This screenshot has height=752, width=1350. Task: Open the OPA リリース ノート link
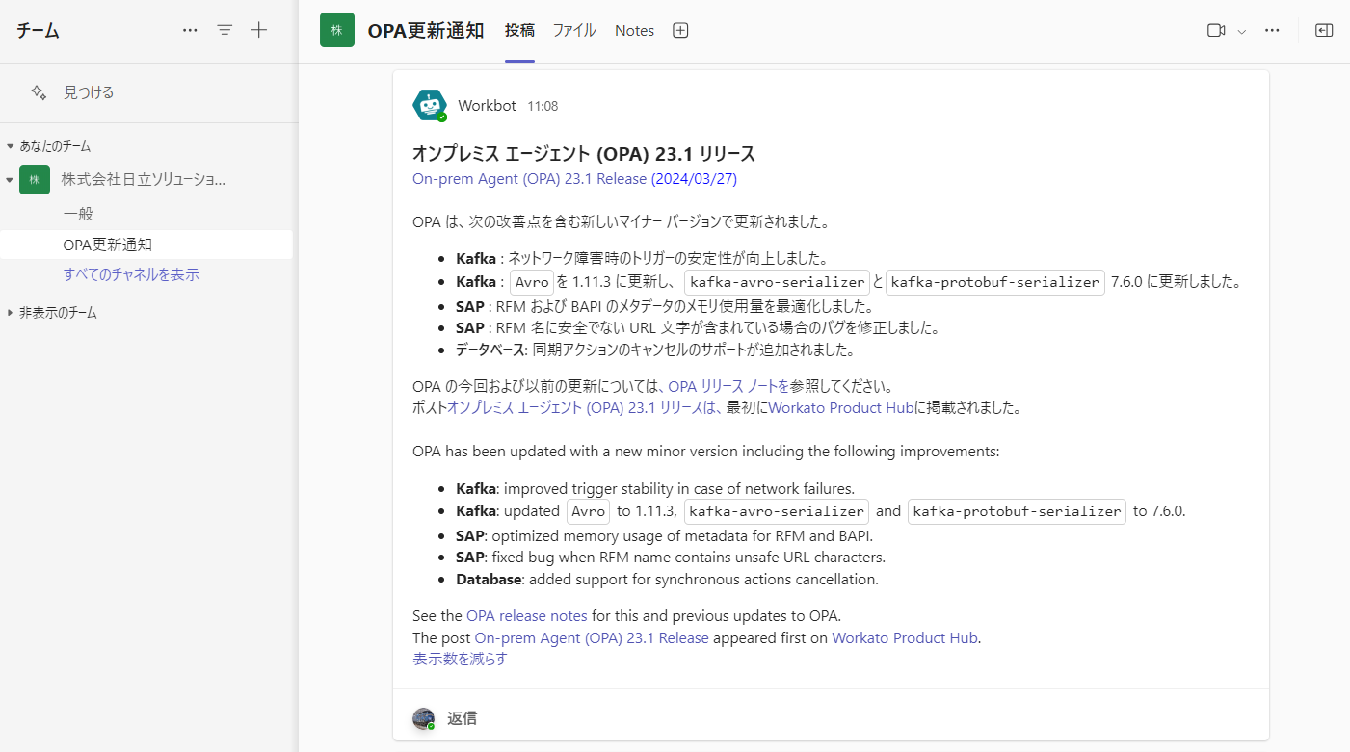(728, 386)
